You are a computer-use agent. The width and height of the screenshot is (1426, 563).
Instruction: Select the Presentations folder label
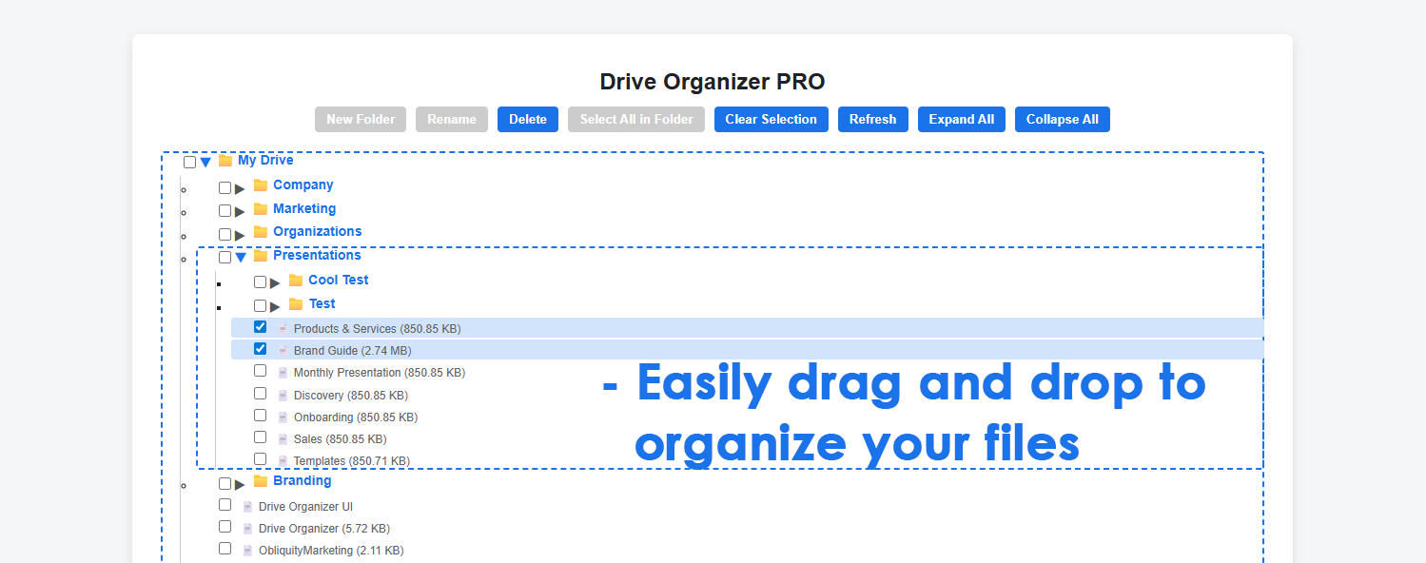pos(317,255)
